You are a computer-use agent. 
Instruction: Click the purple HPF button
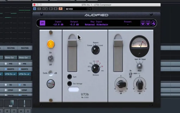pyautogui.click(x=43, y=23)
